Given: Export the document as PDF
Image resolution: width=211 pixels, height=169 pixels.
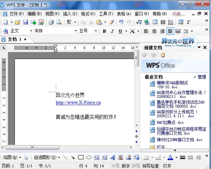Looking at the screenshot, I should [42, 22].
